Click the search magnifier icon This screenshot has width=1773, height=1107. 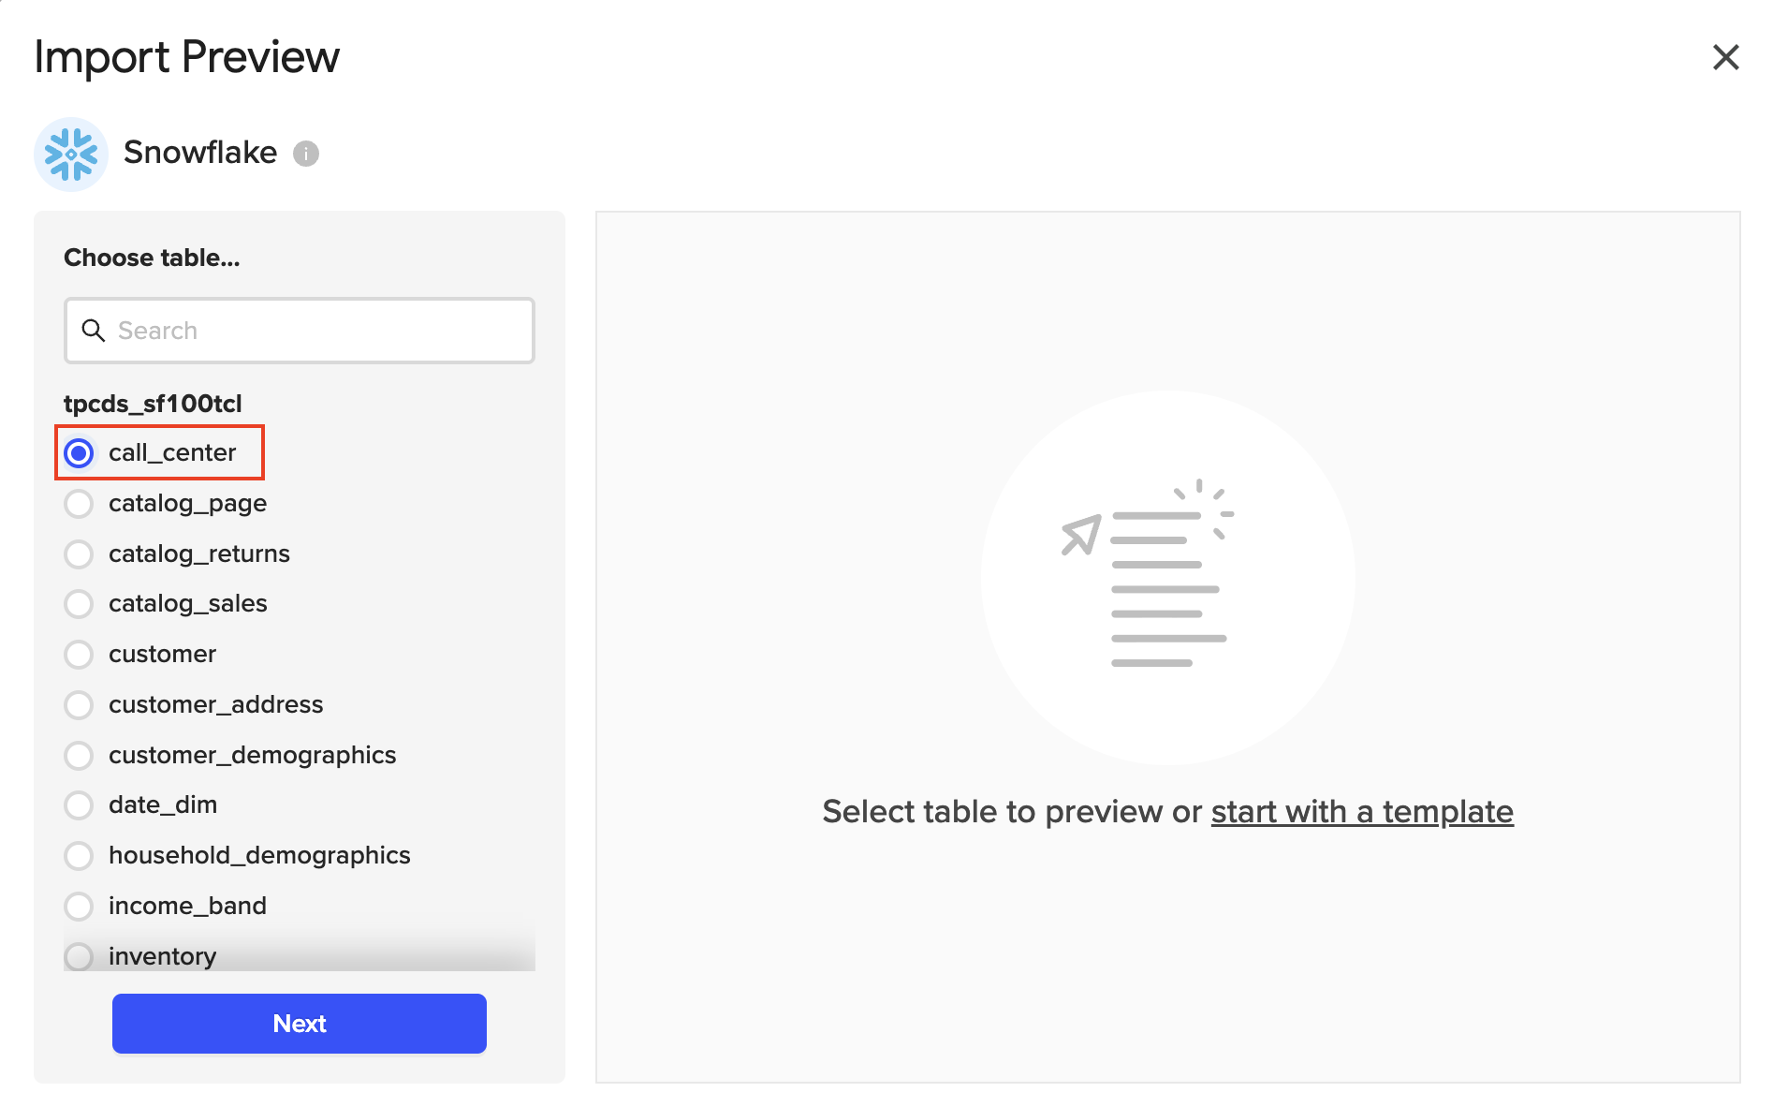[93, 331]
